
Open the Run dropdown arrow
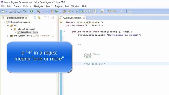point(35,11)
